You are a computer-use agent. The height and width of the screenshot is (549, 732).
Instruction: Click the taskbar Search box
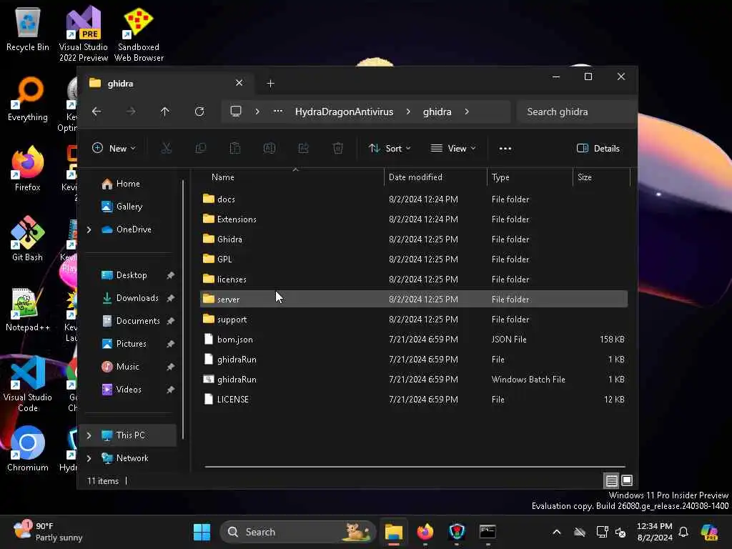click(x=298, y=532)
